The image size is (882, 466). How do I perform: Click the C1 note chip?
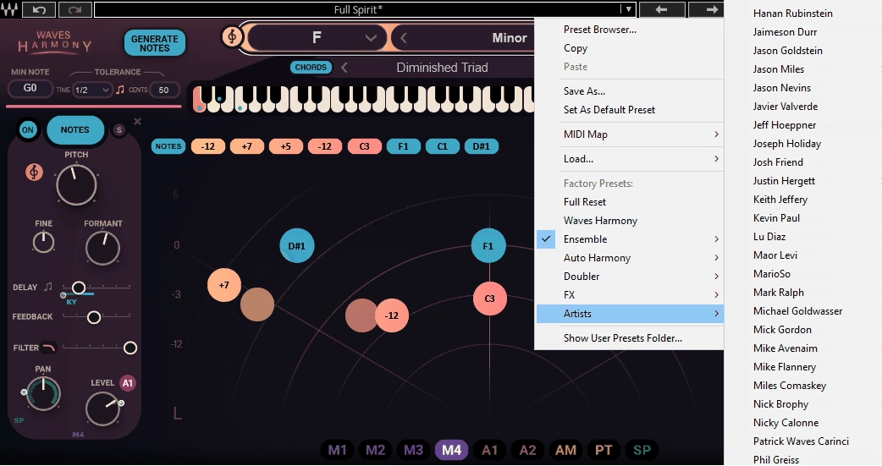point(443,146)
